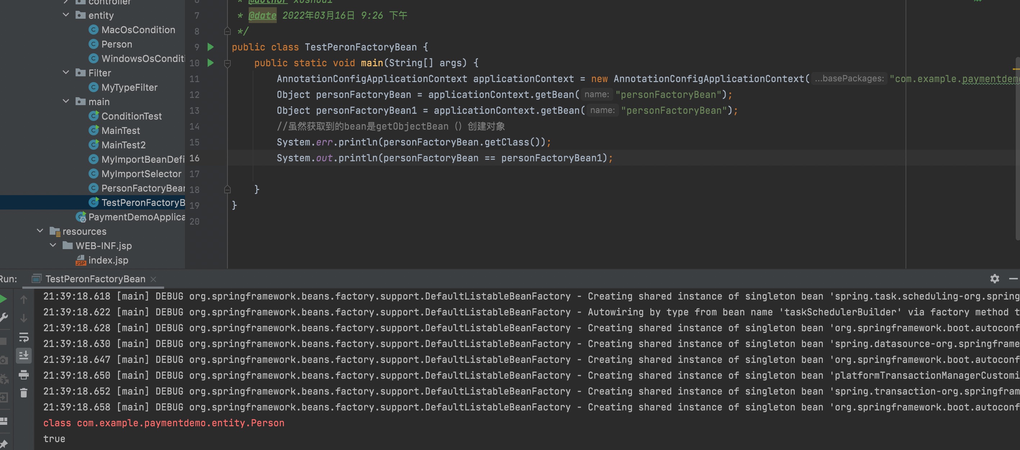This screenshot has width=1020, height=450.
Task: Collapse the resources folder
Action: pyautogui.click(x=40, y=231)
